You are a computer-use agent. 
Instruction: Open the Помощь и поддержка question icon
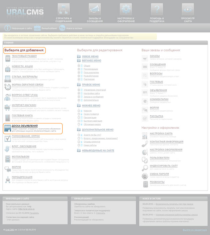pyautogui.click(x=157, y=9)
